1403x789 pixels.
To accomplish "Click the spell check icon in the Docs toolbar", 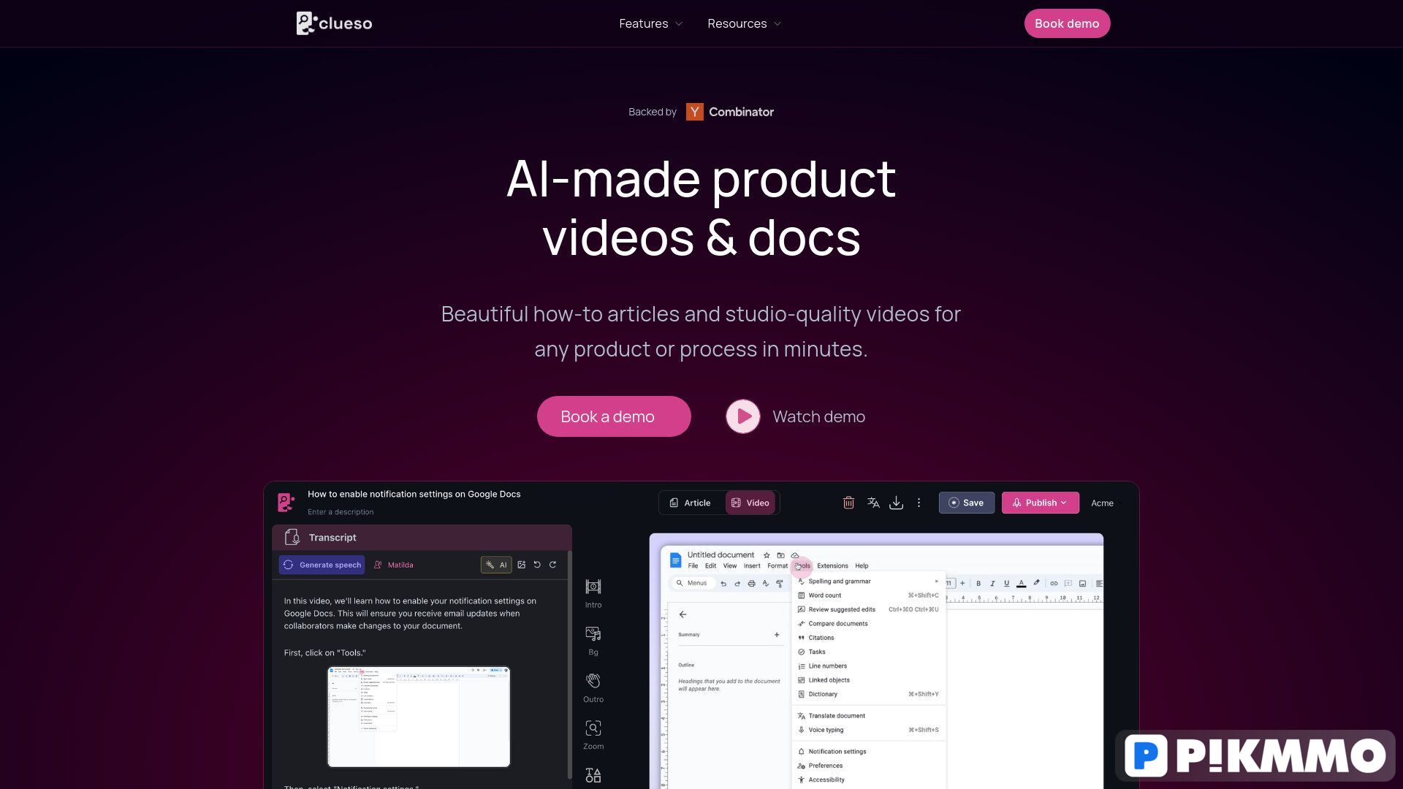I will coord(766,584).
